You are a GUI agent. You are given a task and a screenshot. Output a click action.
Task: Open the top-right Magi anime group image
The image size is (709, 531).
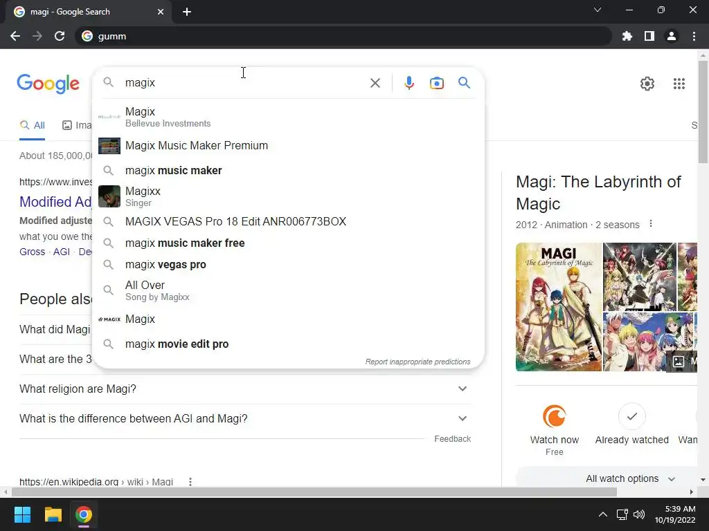click(x=640, y=277)
